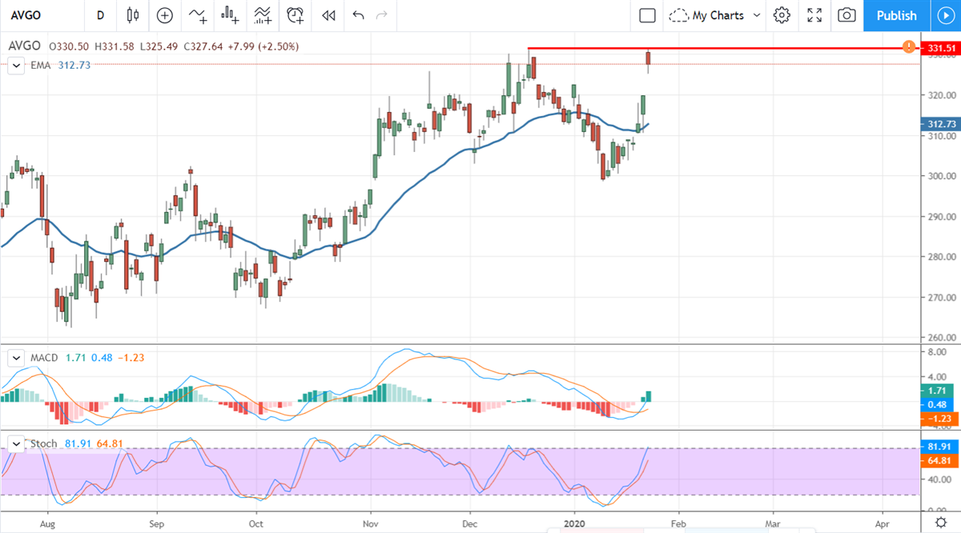
Task: Start bar replay mode
Action: tap(328, 15)
